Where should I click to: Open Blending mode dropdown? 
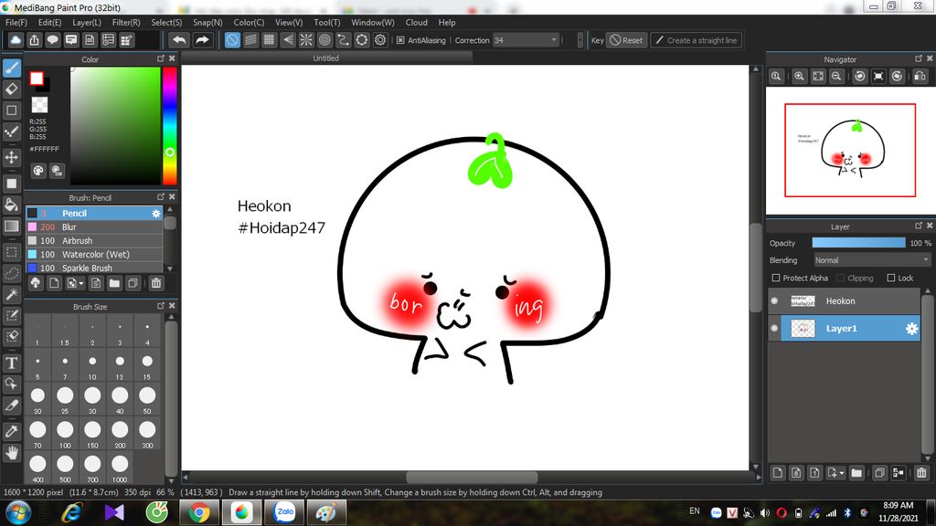point(871,260)
